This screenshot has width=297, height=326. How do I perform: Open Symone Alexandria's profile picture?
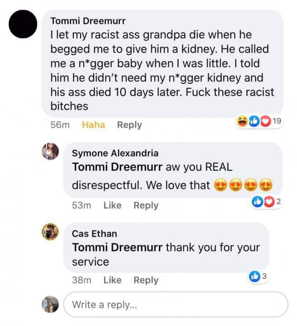pyautogui.click(x=50, y=151)
